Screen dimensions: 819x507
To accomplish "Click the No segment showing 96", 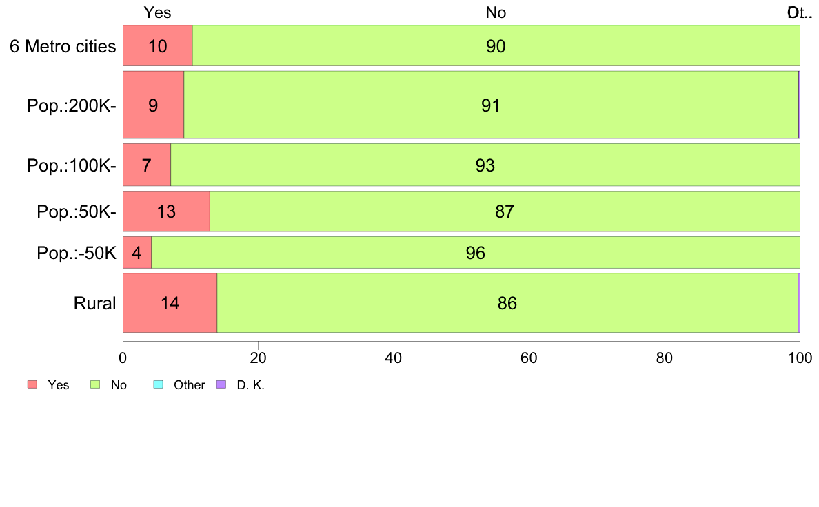I will (x=475, y=252).
